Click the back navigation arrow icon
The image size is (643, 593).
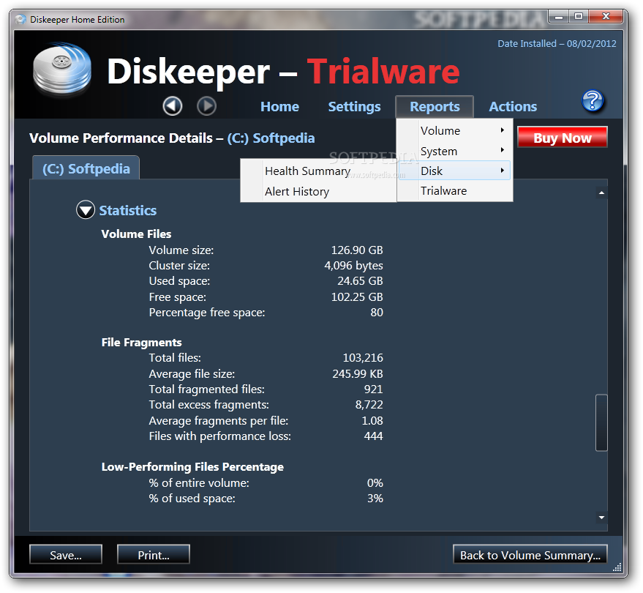172,106
